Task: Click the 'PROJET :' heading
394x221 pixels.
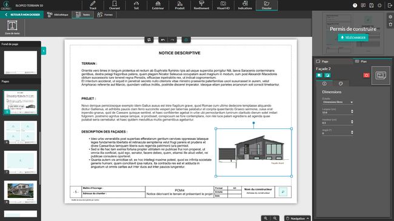Action: click(x=88, y=99)
